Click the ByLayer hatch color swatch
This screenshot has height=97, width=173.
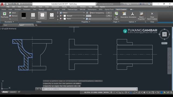click(65, 16)
